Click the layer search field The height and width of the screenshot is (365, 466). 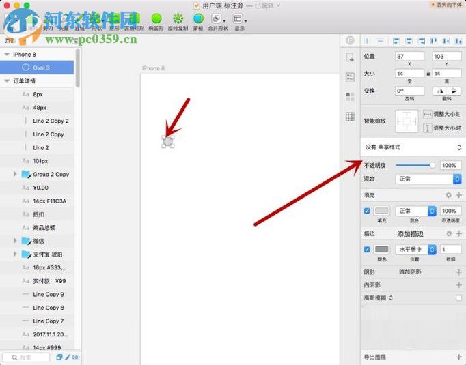[x=26, y=357]
